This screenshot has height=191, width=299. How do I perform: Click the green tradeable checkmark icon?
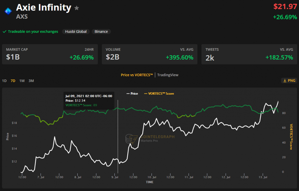(4, 32)
